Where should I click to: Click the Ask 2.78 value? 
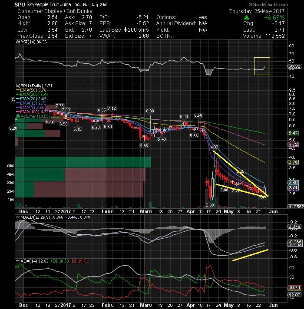click(x=87, y=17)
